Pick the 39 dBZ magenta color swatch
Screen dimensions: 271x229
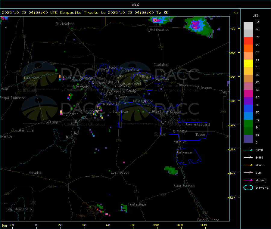click(x=248, y=93)
